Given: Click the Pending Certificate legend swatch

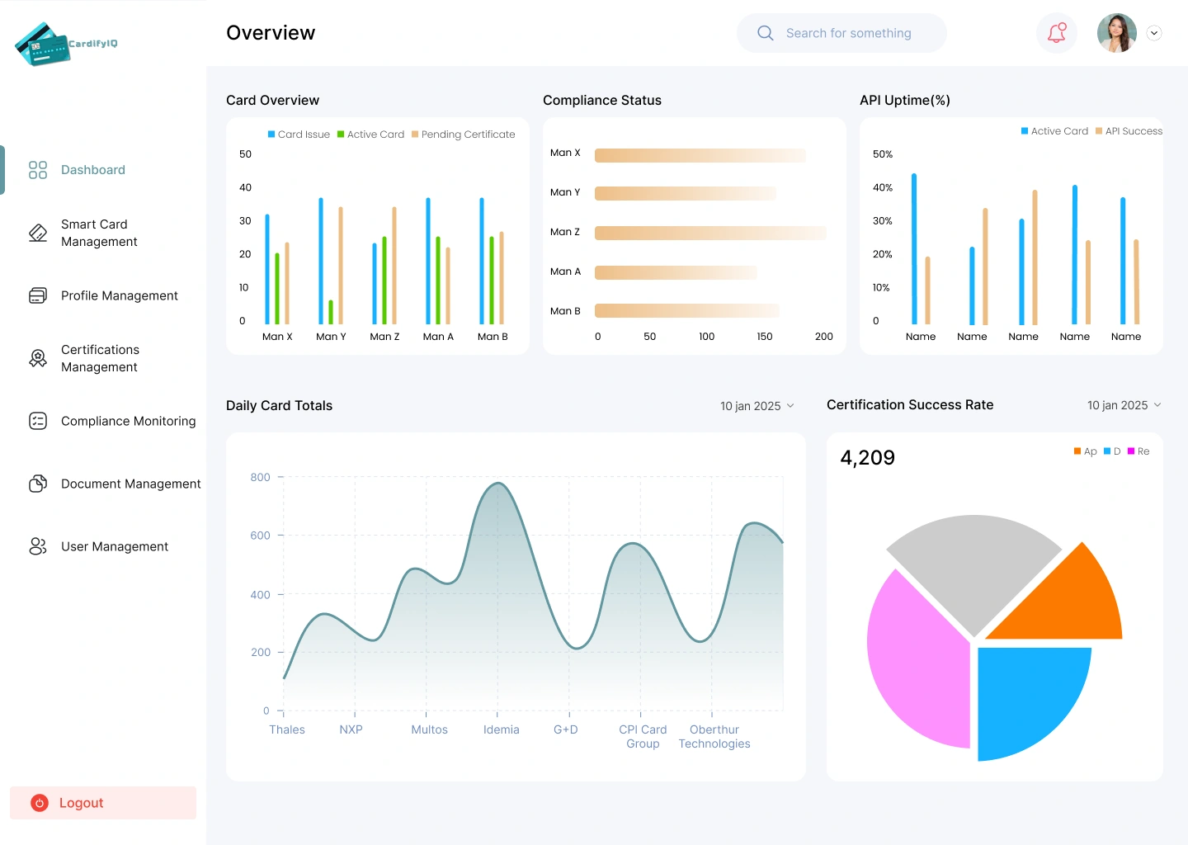Looking at the screenshot, I should point(415,135).
